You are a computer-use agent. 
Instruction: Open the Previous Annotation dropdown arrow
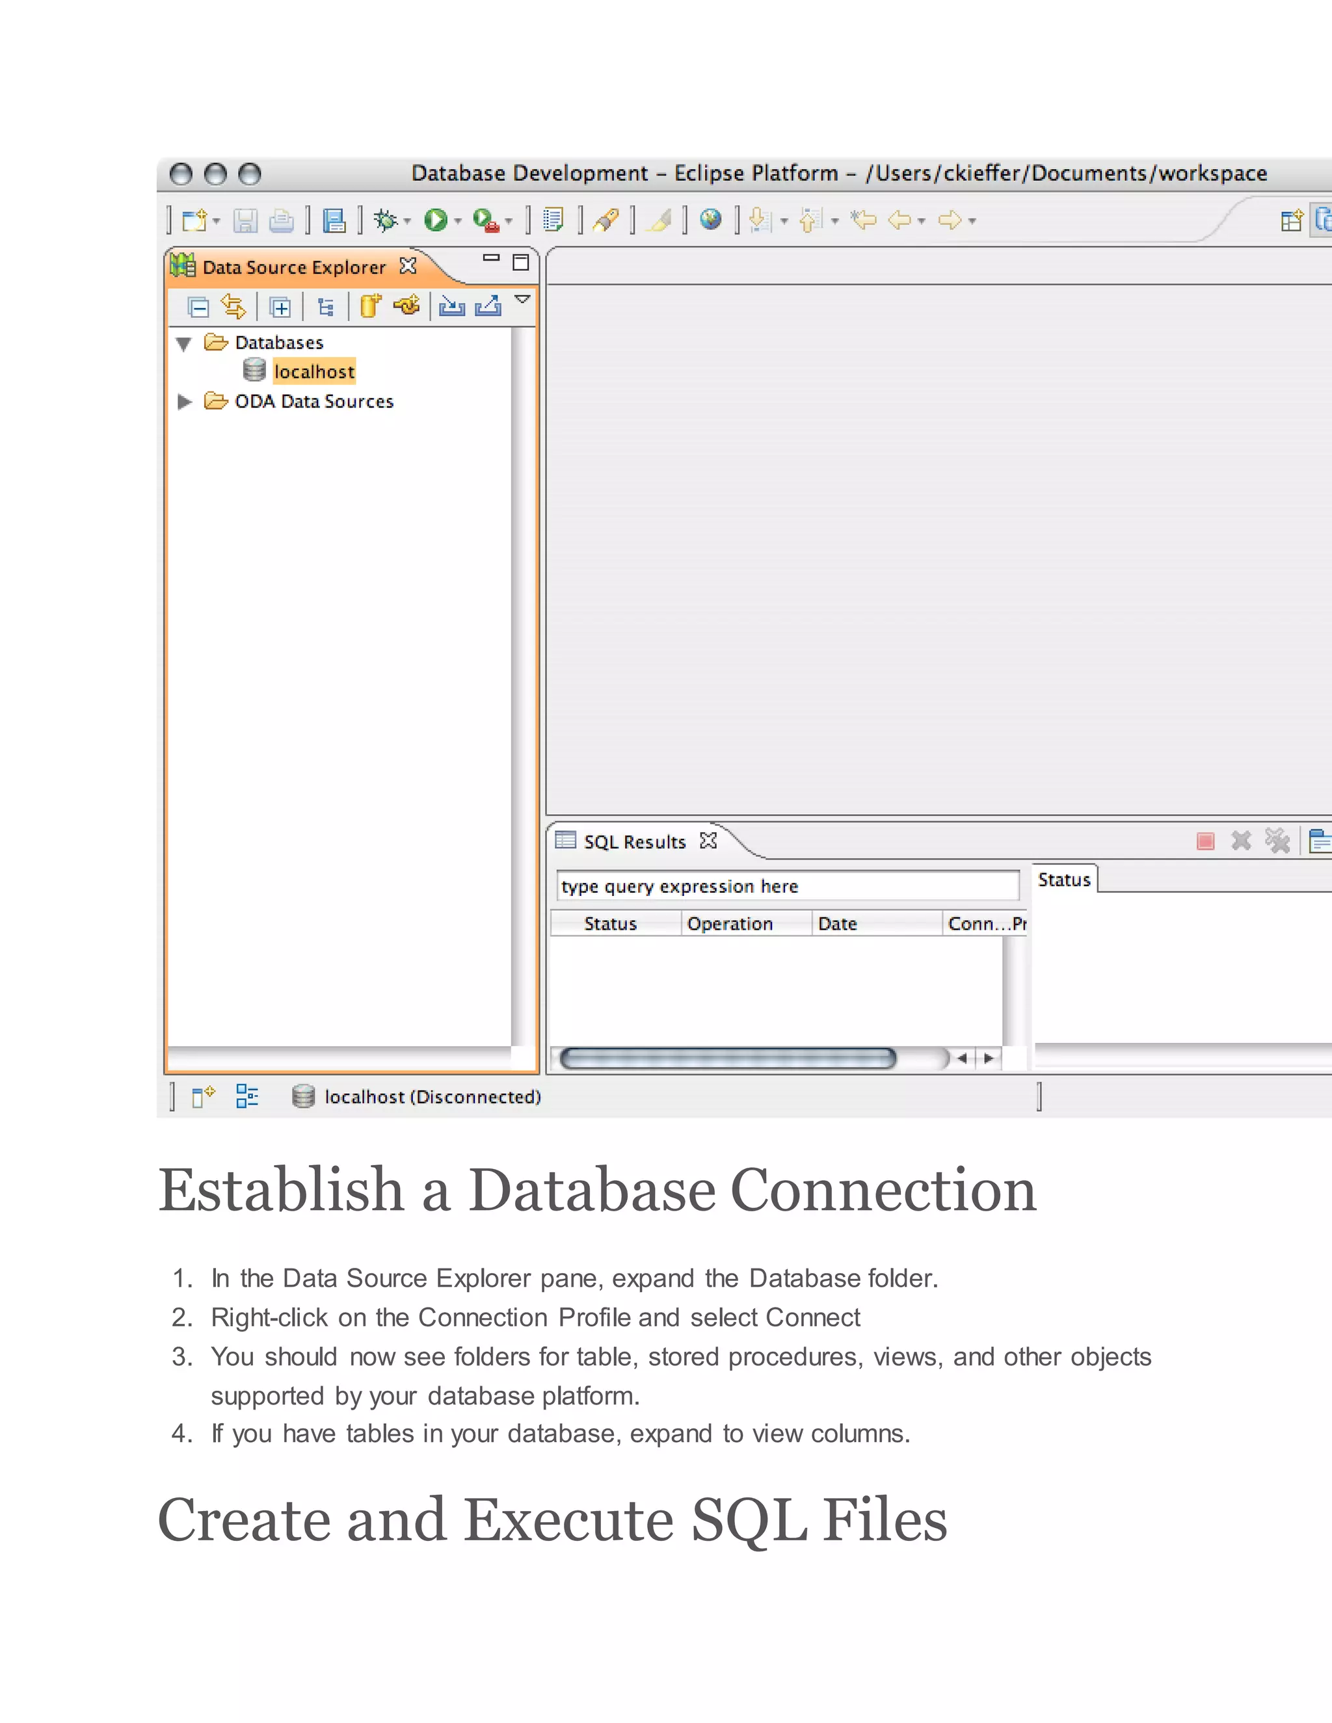point(835,222)
